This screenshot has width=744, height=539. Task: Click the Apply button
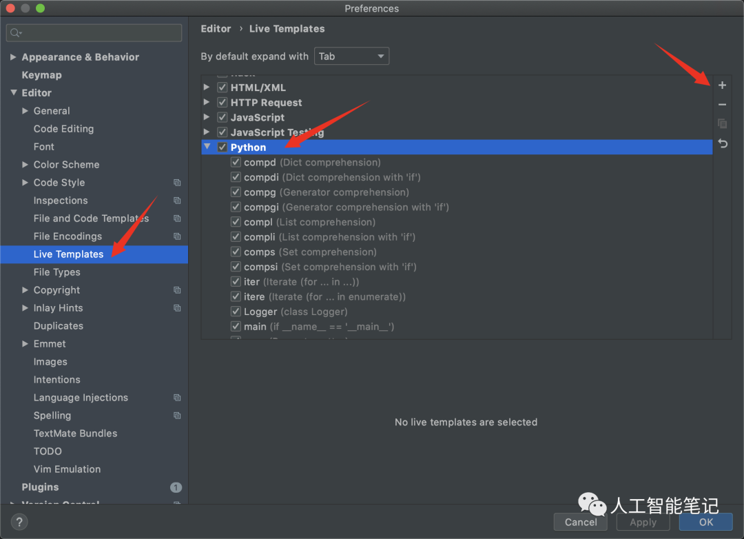(x=643, y=522)
